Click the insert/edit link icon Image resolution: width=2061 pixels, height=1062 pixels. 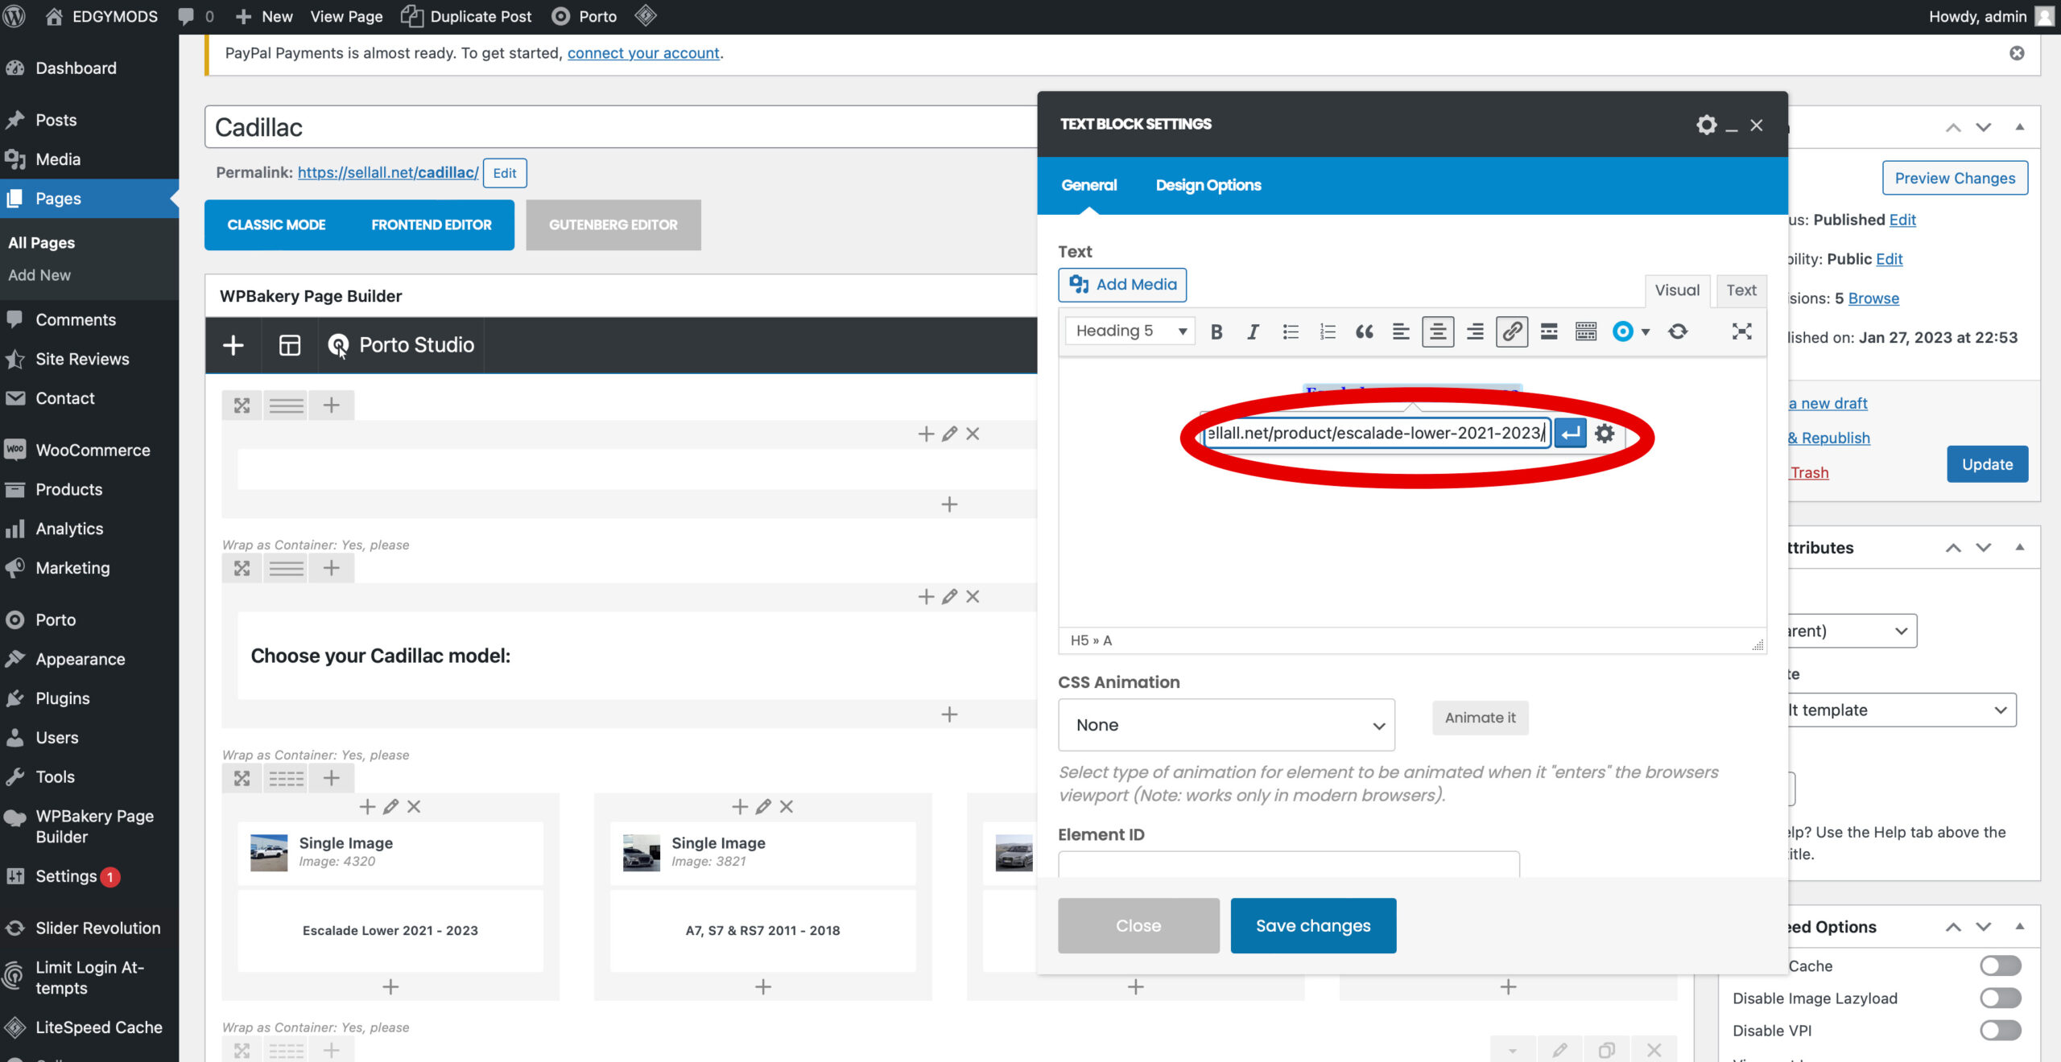coord(1512,331)
